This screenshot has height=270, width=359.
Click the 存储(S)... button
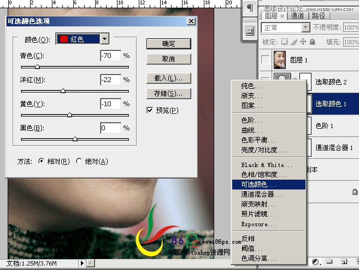168,94
